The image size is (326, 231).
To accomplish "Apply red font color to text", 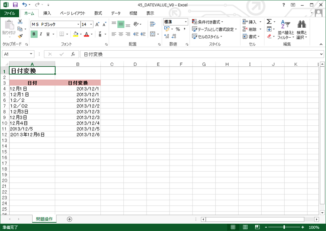I will (86, 34).
